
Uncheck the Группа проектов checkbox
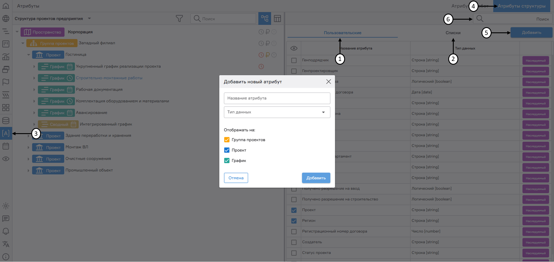tap(227, 140)
